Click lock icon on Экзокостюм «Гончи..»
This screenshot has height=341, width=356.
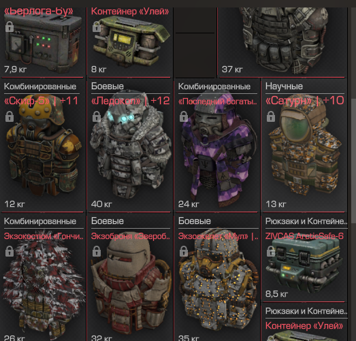[x=10, y=251]
